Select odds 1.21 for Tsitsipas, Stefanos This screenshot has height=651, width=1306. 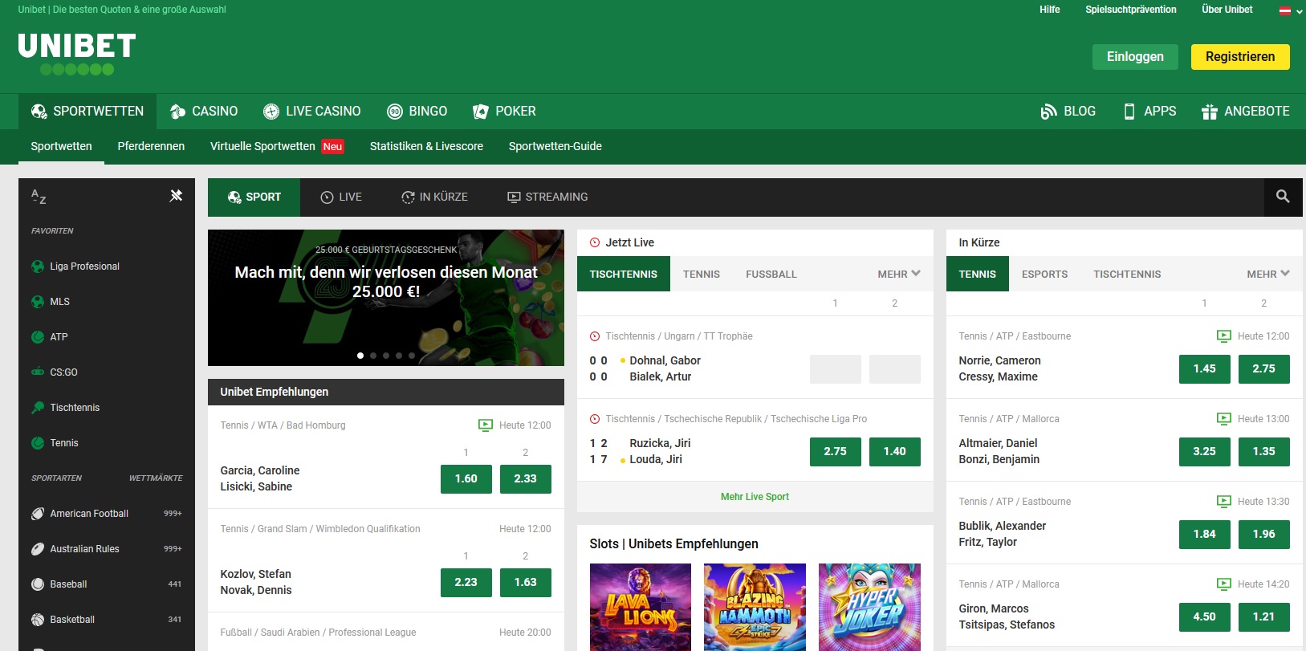click(1263, 616)
